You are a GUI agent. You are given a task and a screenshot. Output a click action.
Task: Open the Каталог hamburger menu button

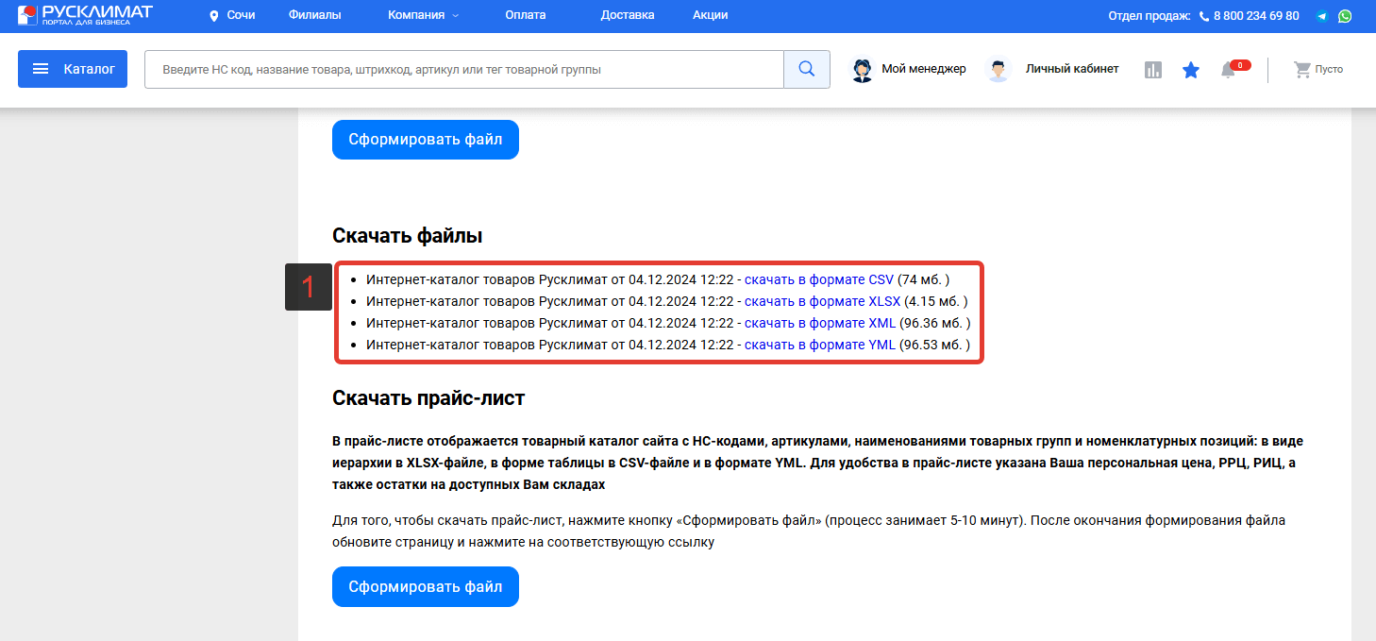click(x=73, y=69)
